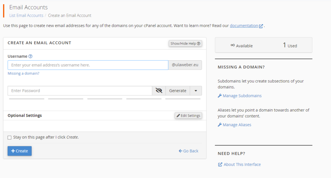Check Stay on this page after Create
Screen dimensions: 331x178
click(9, 138)
